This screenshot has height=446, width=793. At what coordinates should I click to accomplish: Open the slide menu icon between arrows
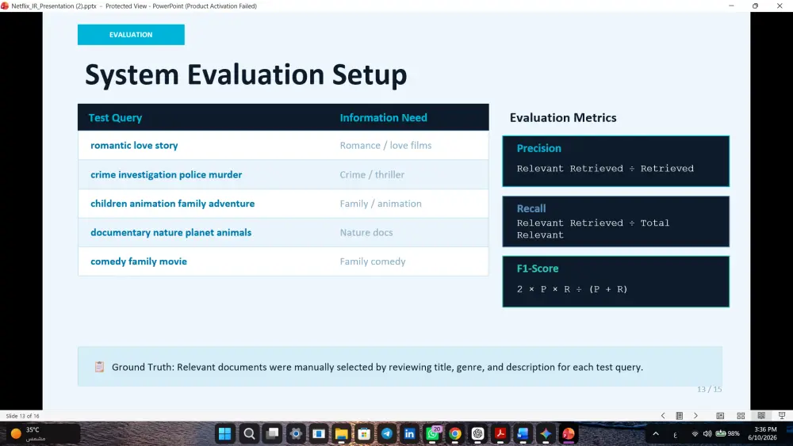coord(680,416)
